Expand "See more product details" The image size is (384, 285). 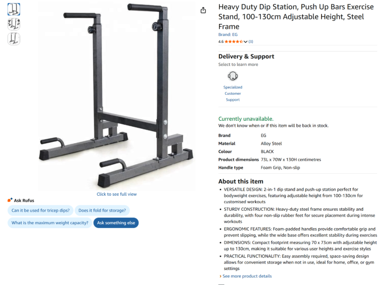pos(247,276)
